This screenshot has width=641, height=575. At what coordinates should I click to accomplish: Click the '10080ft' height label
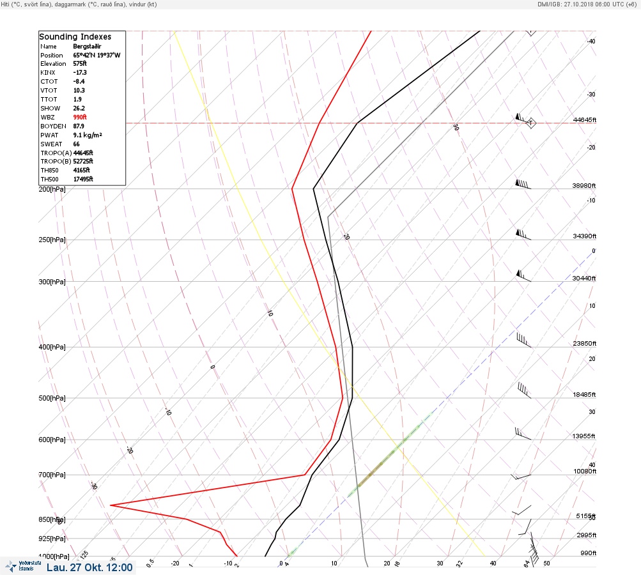click(x=585, y=471)
